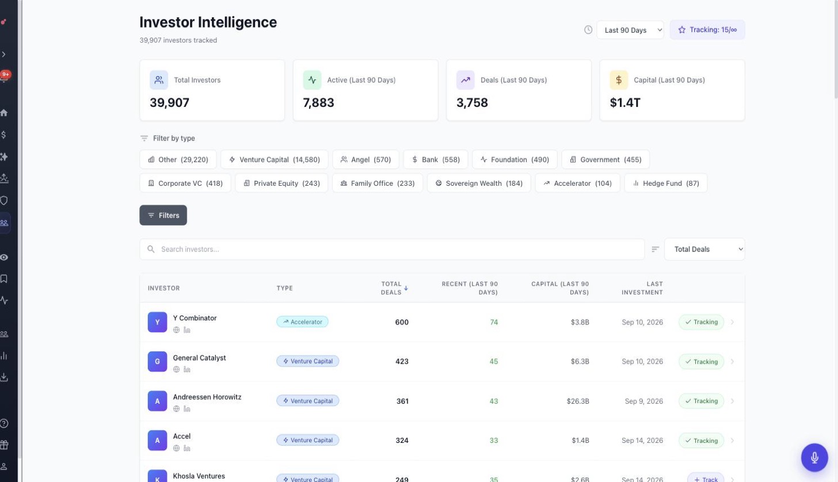The image size is (838, 482).
Task: Toggle Tracking for Accel
Action: (701, 441)
